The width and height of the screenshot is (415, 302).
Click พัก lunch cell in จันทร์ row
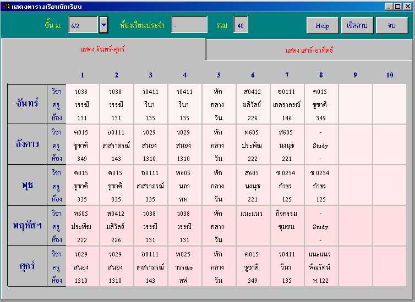point(219,92)
